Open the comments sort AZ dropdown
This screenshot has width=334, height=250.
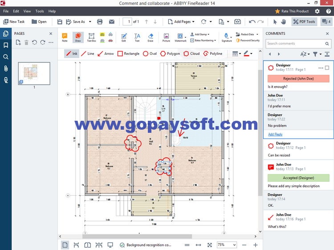click(x=305, y=54)
